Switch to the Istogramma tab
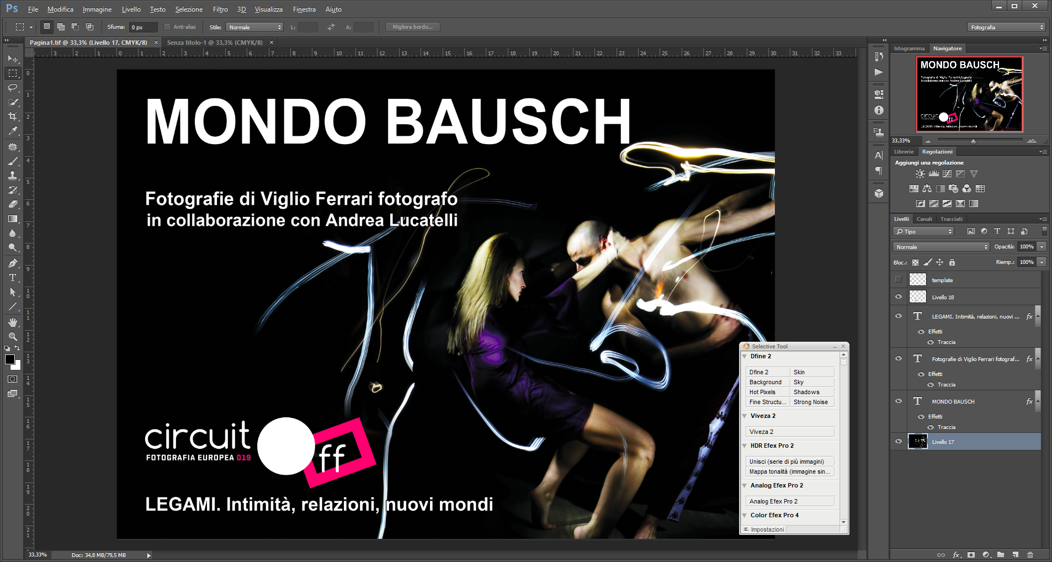1052x562 pixels. pyautogui.click(x=909, y=49)
